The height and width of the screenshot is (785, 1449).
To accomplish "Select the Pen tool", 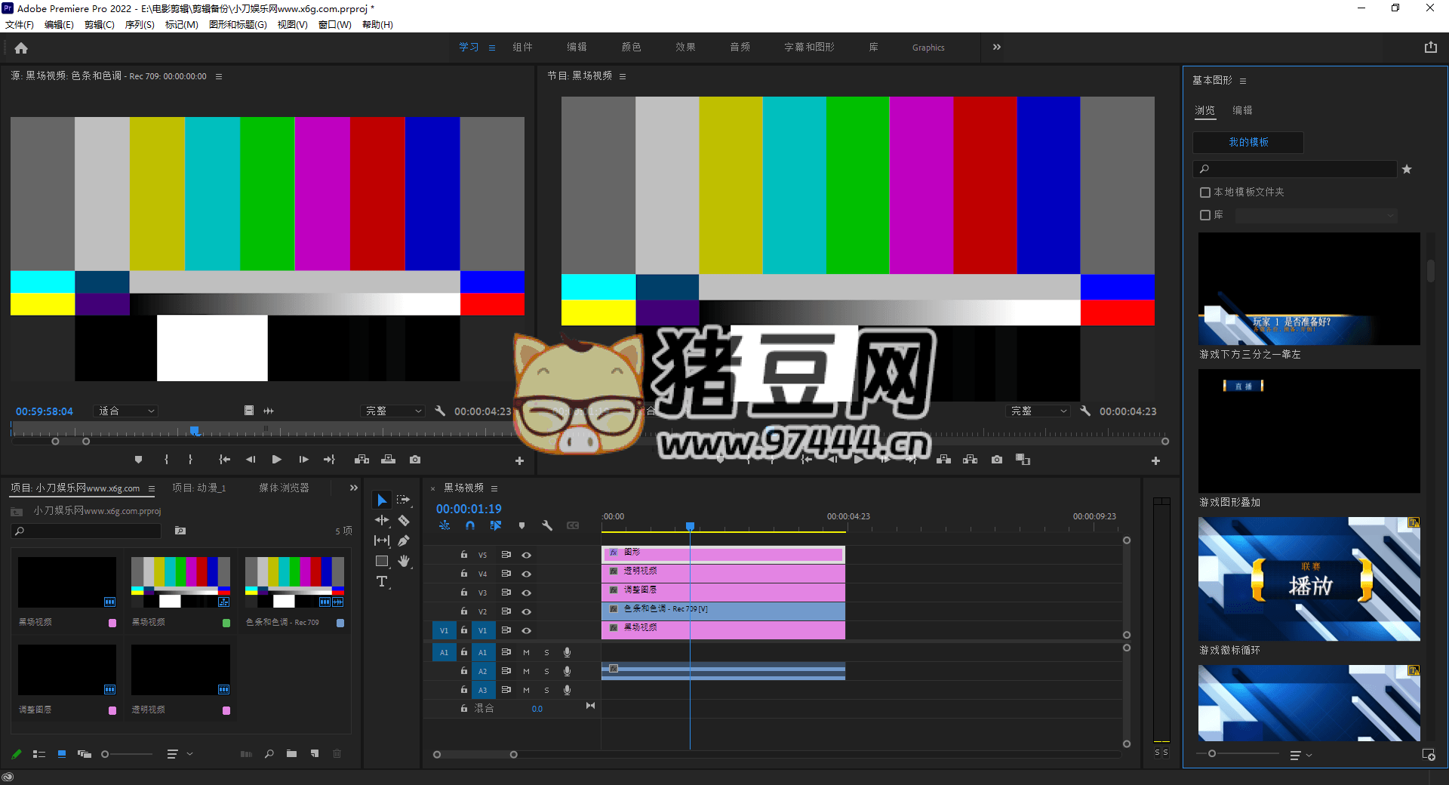I will 404,540.
